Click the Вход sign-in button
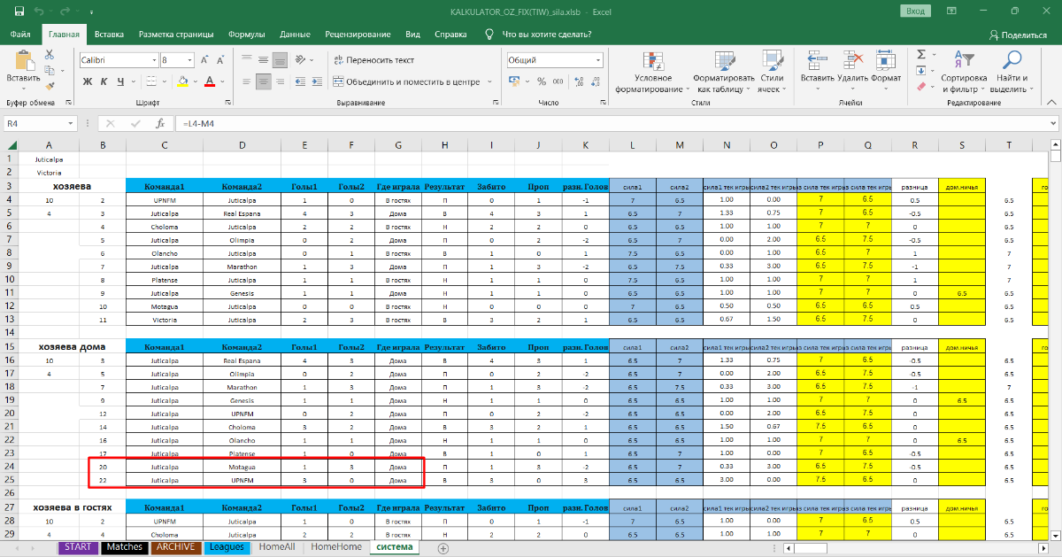Viewport: 1062px width, 557px height. (x=914, y=11)
